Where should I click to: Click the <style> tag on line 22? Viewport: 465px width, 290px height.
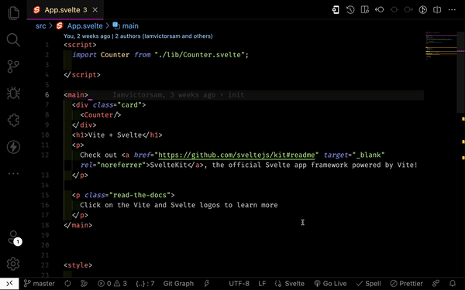(x=78, y=265)
